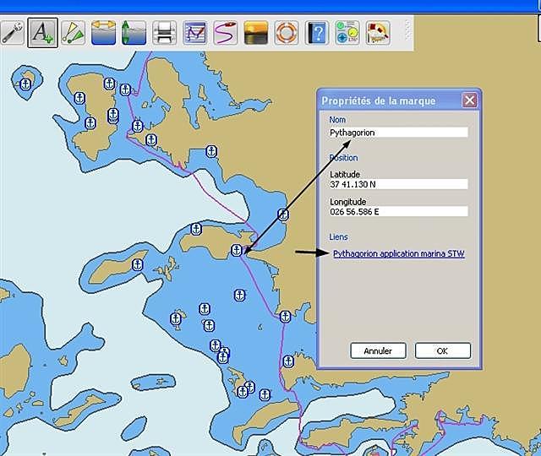Image resolution: width=541 pixels, height=456 pixels.
Task: Confirm the mark properties with OK
Action: coord(442,351)
